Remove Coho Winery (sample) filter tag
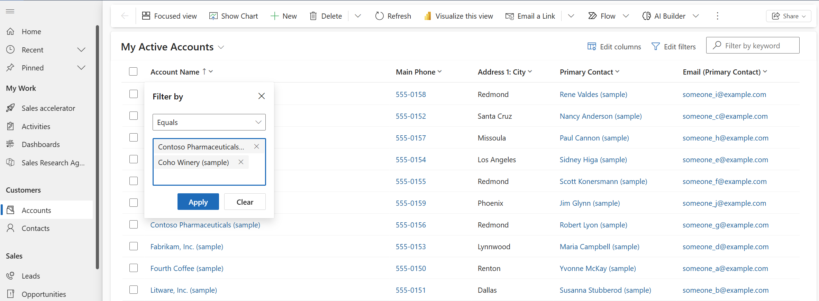Screen dimensions: 819x301 pyautogui.click(x=241, y=162)
